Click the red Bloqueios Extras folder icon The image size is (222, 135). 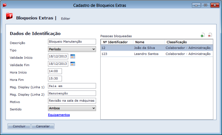[9, 16]
